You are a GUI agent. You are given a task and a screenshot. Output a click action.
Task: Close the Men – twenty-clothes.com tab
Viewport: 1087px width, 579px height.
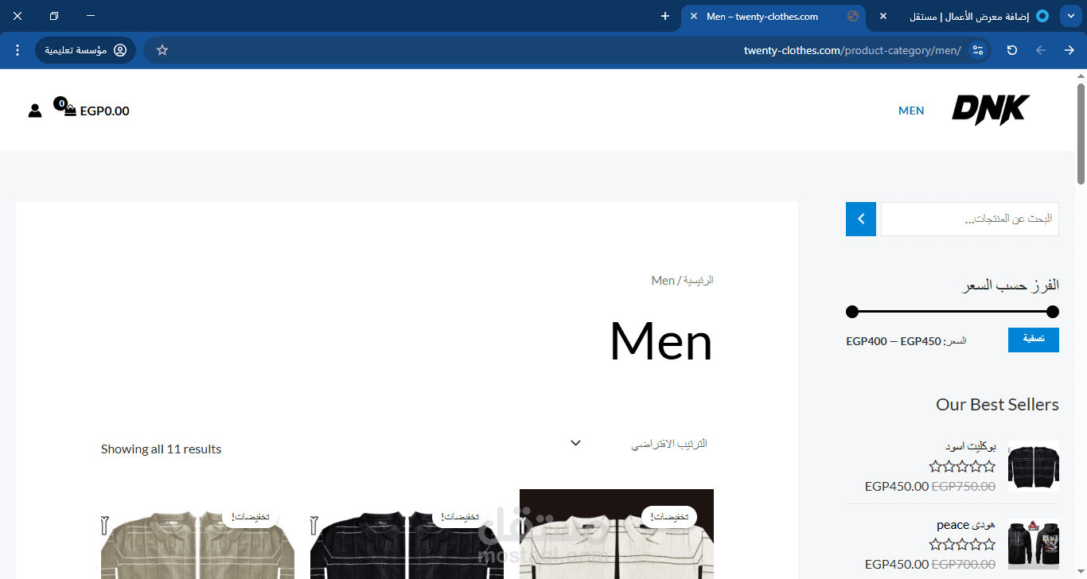coord(694,16)
